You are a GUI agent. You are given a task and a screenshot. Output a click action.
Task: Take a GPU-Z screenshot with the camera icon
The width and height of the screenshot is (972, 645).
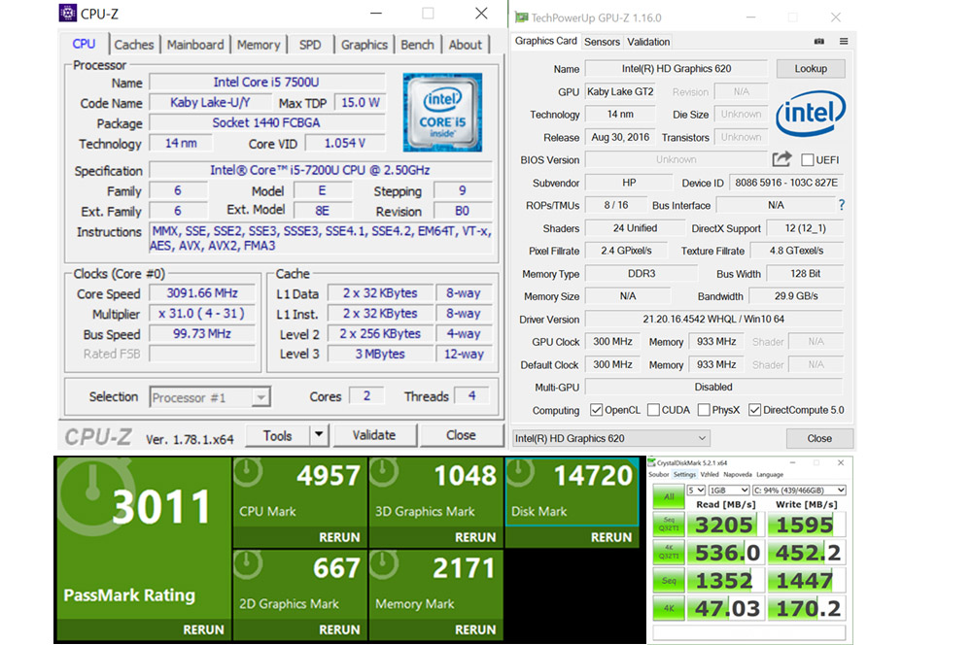818,42
